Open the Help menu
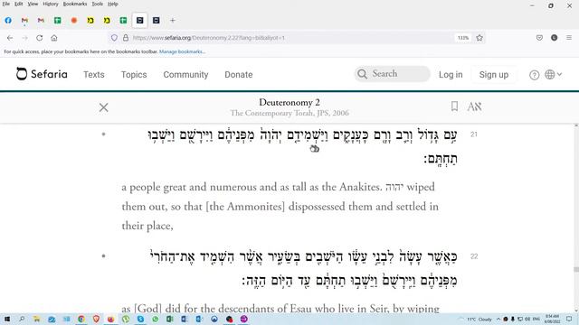 (113, 4)
